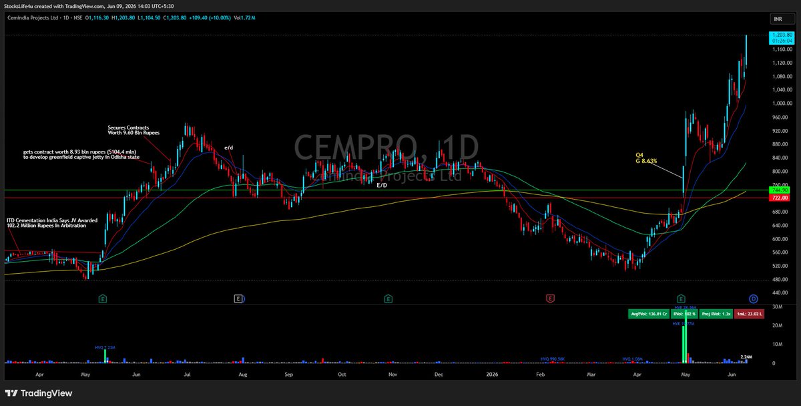Click the Proj RVol 1.3x indicator box
The height and width of the screenshot is (406, 801).
(716, 313)
